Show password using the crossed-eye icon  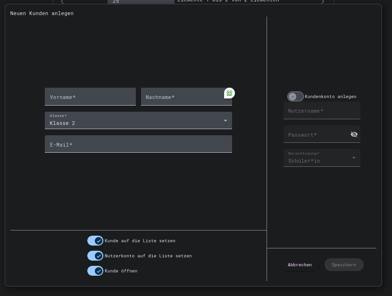click(354, 134)
